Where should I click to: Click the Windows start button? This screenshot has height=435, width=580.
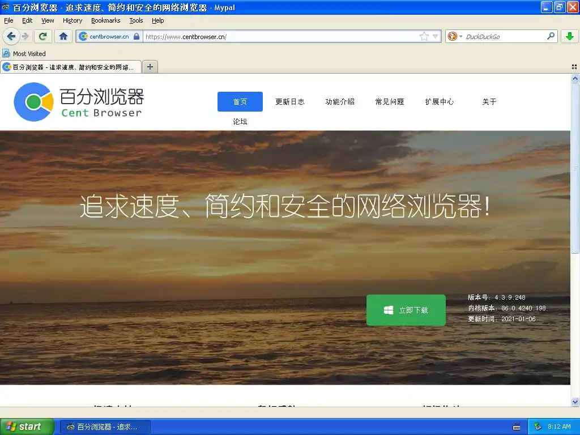click(x=27, y=427)
